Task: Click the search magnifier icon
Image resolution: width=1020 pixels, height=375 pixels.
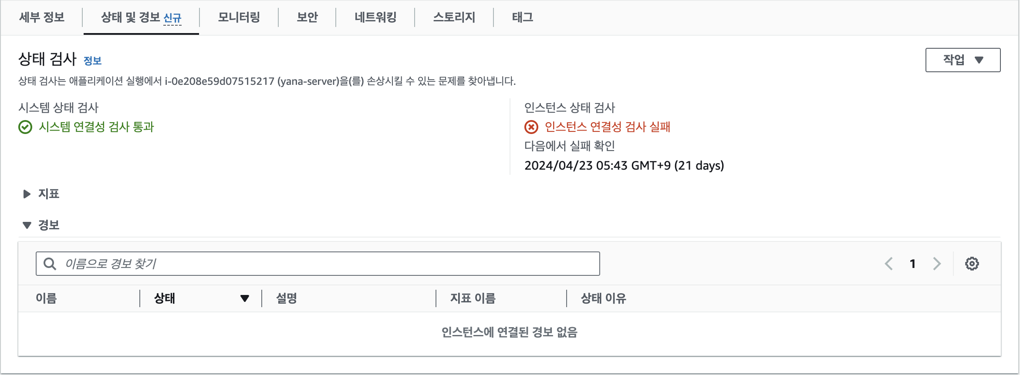Action: 50,263
